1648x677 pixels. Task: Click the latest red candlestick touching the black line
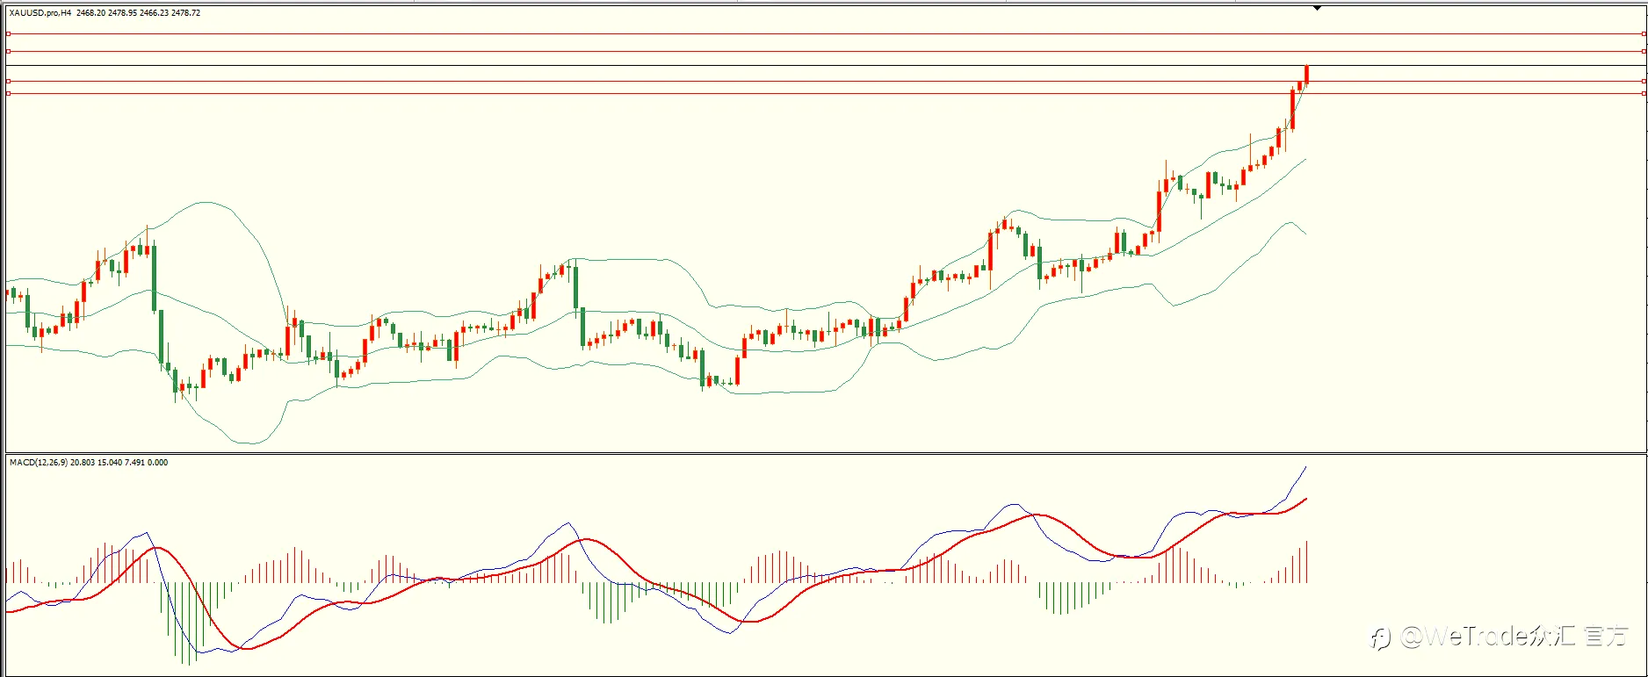coord(1307,74)
